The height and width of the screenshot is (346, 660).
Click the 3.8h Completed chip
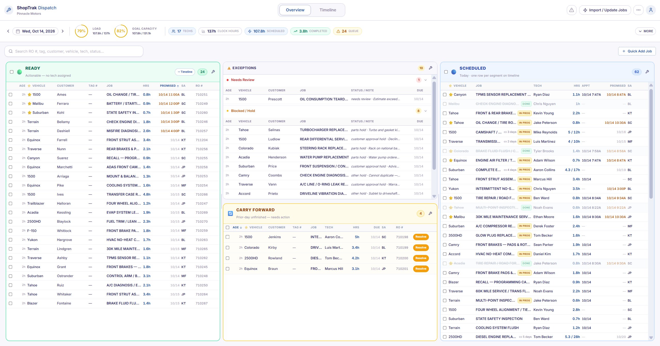[310, 31]
